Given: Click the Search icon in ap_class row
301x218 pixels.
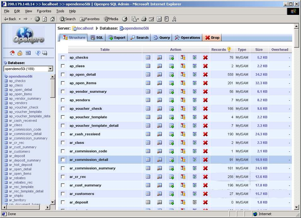Looking at the screenshot, I should (x=159, y=66).
